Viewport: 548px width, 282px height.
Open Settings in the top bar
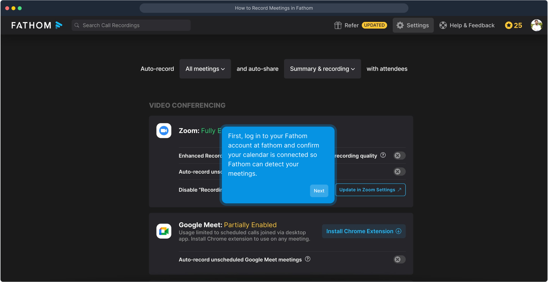pyautogui.click(x=413, y=25)
